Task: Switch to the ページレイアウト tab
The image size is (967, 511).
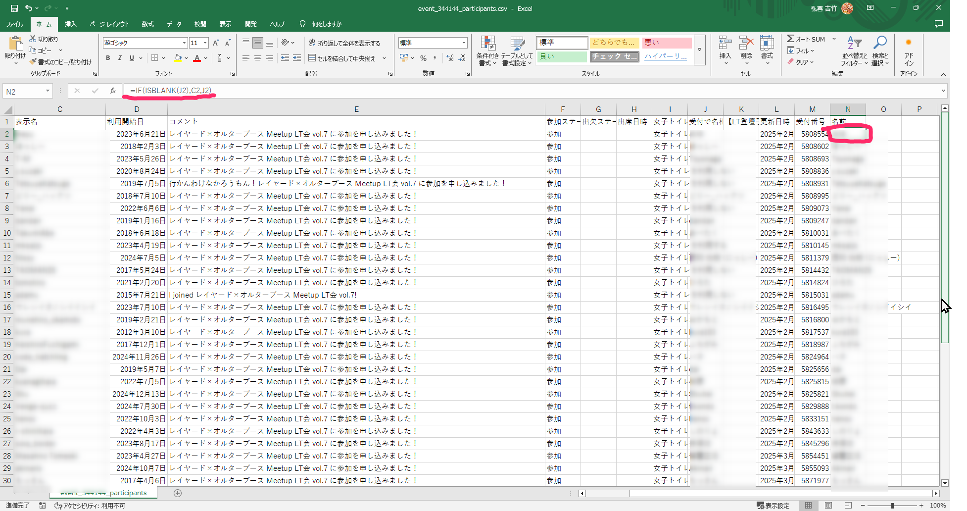Action: (x=109, y=24)
